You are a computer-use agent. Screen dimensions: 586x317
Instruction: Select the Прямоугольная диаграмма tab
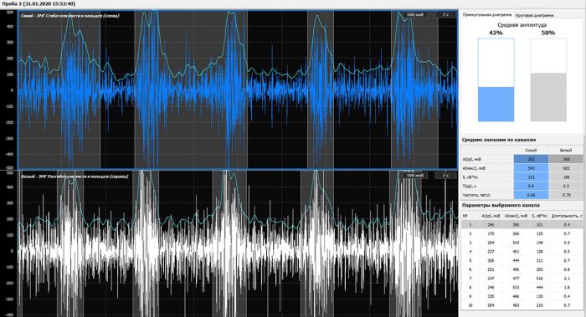click(x=487, y=15)
